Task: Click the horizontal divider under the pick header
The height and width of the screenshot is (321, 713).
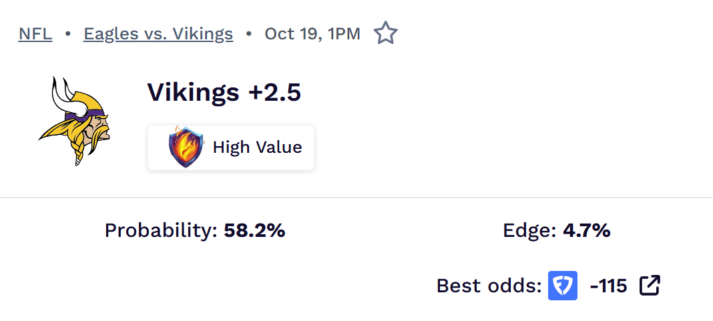Action: coord(356,198)
